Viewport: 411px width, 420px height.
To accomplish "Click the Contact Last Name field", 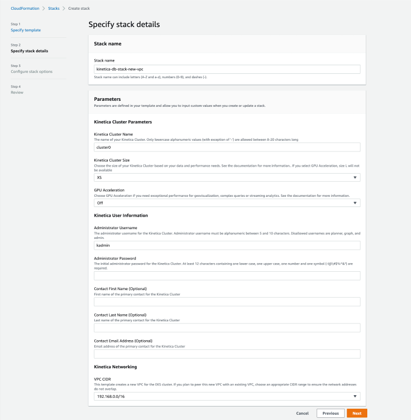I will pos(227,328).
